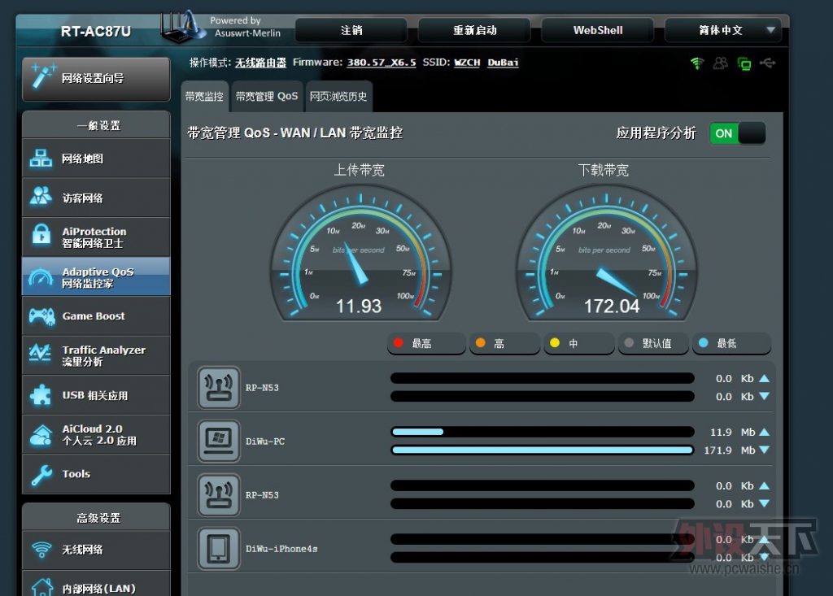Open Game Boost gamepad icon
The height and width of the screenshot is (596, 833).
pyautogui.click(x=42, y=316)
